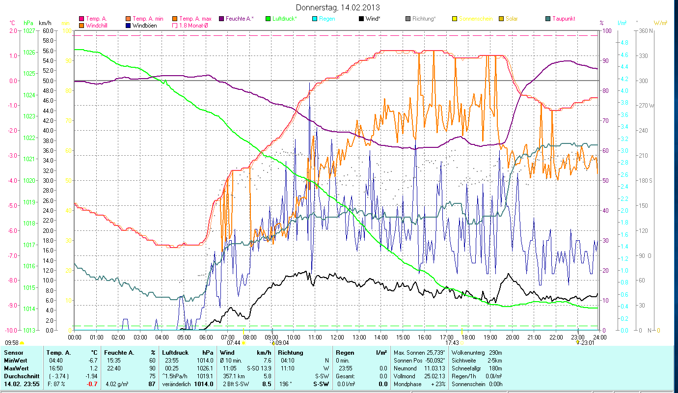The height and width of the screenshot is (393, 678).
Task: Click the Regen/1h 0.0l/m² entry
Action: [x=476, y=376]
